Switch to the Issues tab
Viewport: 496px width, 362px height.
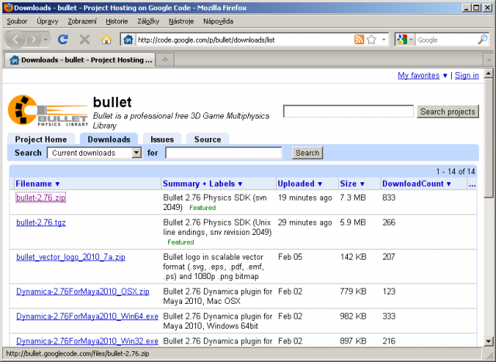point(162,140)
